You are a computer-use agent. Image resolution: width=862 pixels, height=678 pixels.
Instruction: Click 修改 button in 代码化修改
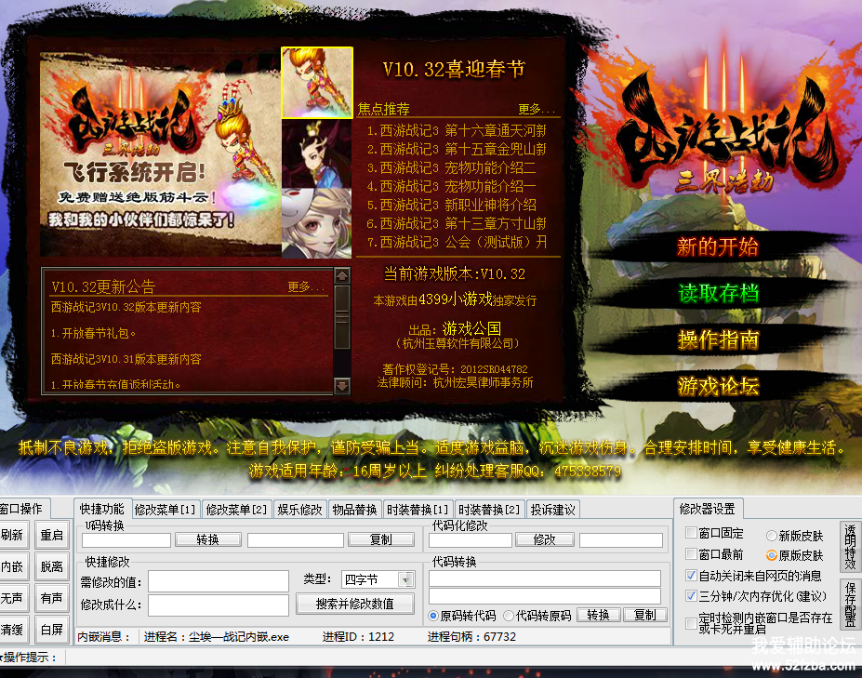click(x=544, y=540)
